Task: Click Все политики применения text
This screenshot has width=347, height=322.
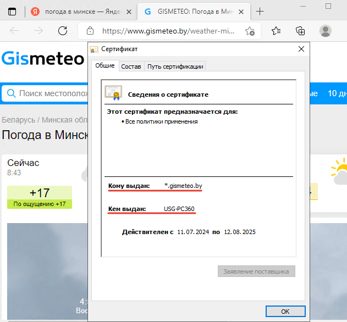Action: click(x=162, y=121)
